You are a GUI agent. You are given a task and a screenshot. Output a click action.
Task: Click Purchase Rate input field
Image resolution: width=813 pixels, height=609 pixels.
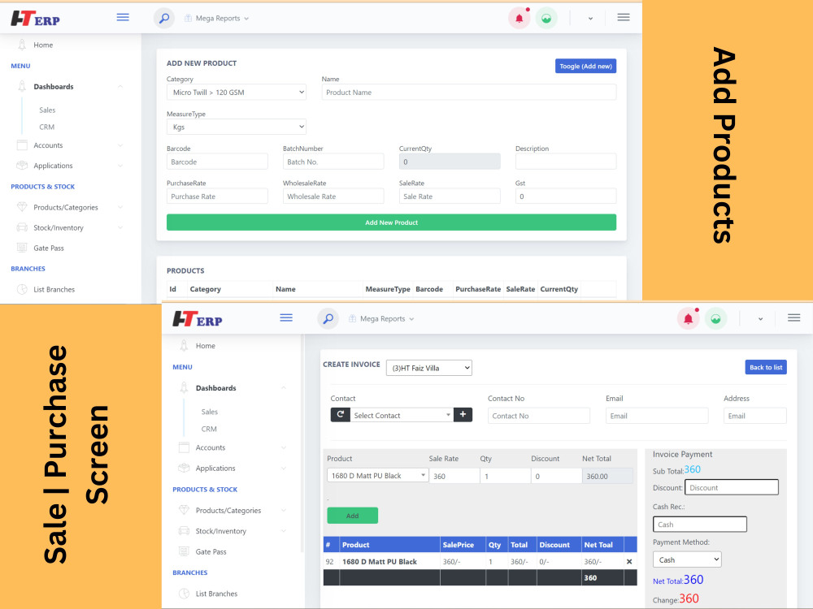click(217, 197)
